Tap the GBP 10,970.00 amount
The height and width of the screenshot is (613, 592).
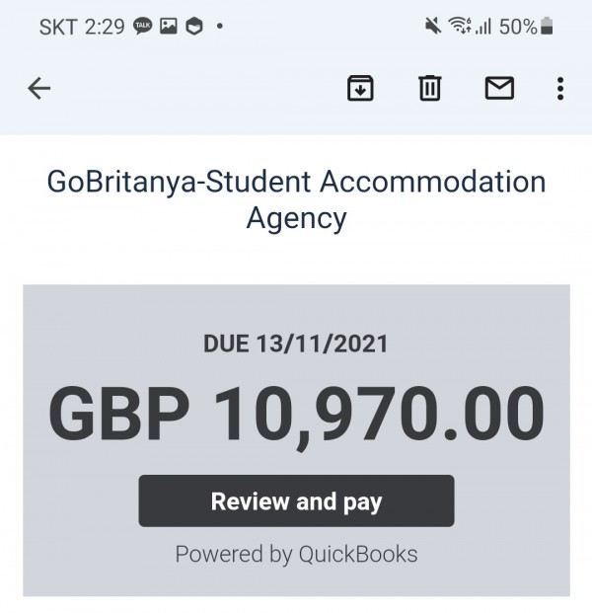296,414
